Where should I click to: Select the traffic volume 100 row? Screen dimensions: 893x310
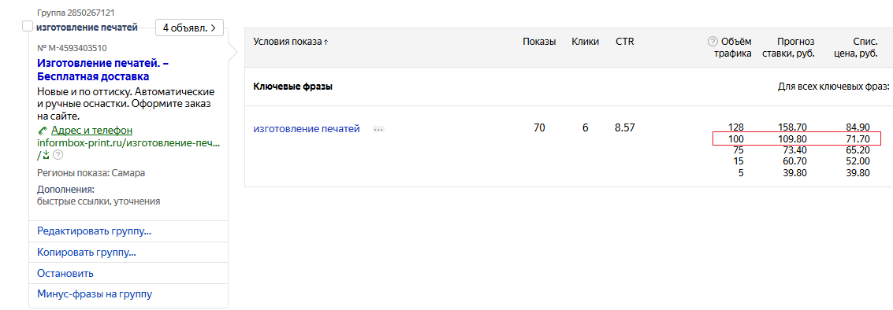[796, 138]
